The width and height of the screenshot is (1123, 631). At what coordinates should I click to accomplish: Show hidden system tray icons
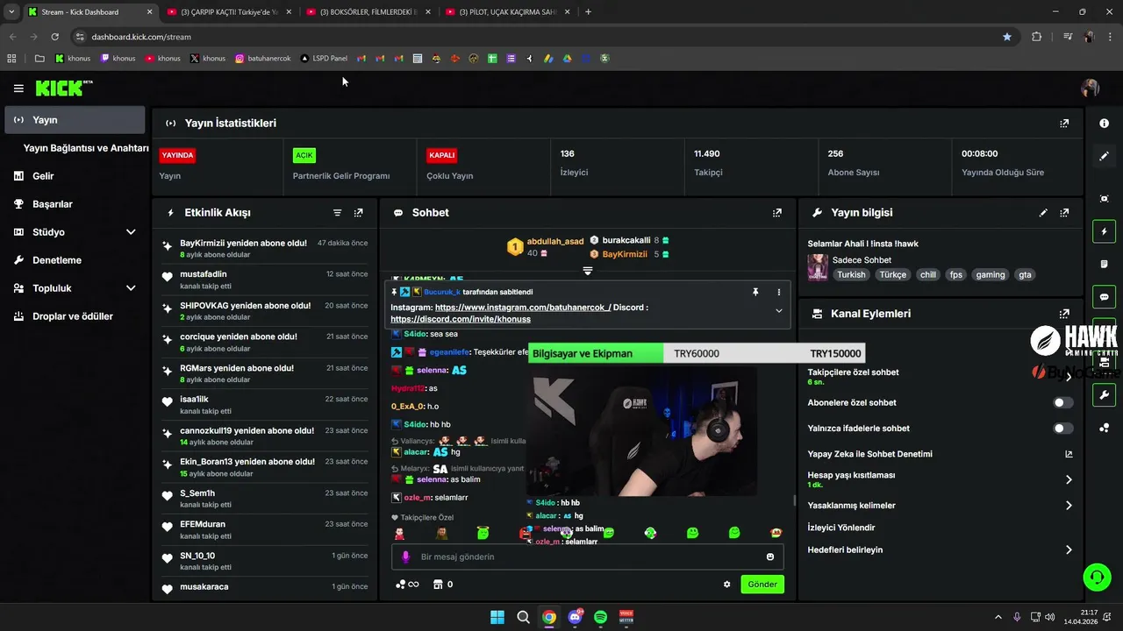pos(998,617)
